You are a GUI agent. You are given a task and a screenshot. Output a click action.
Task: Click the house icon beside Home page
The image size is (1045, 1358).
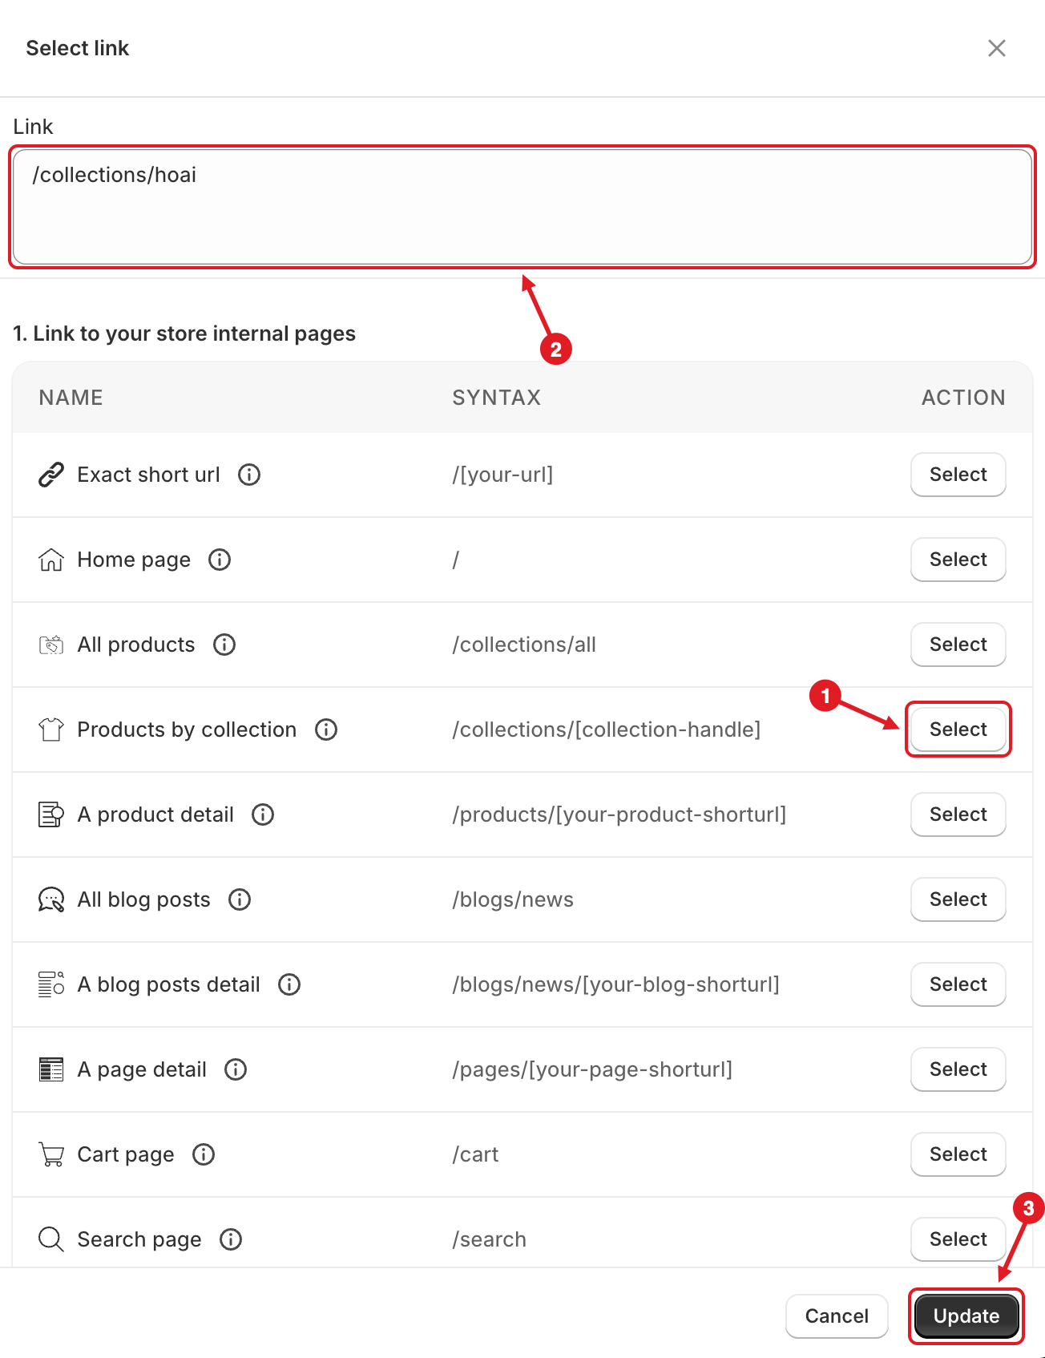pyautogui.click(x=51, y=560)
